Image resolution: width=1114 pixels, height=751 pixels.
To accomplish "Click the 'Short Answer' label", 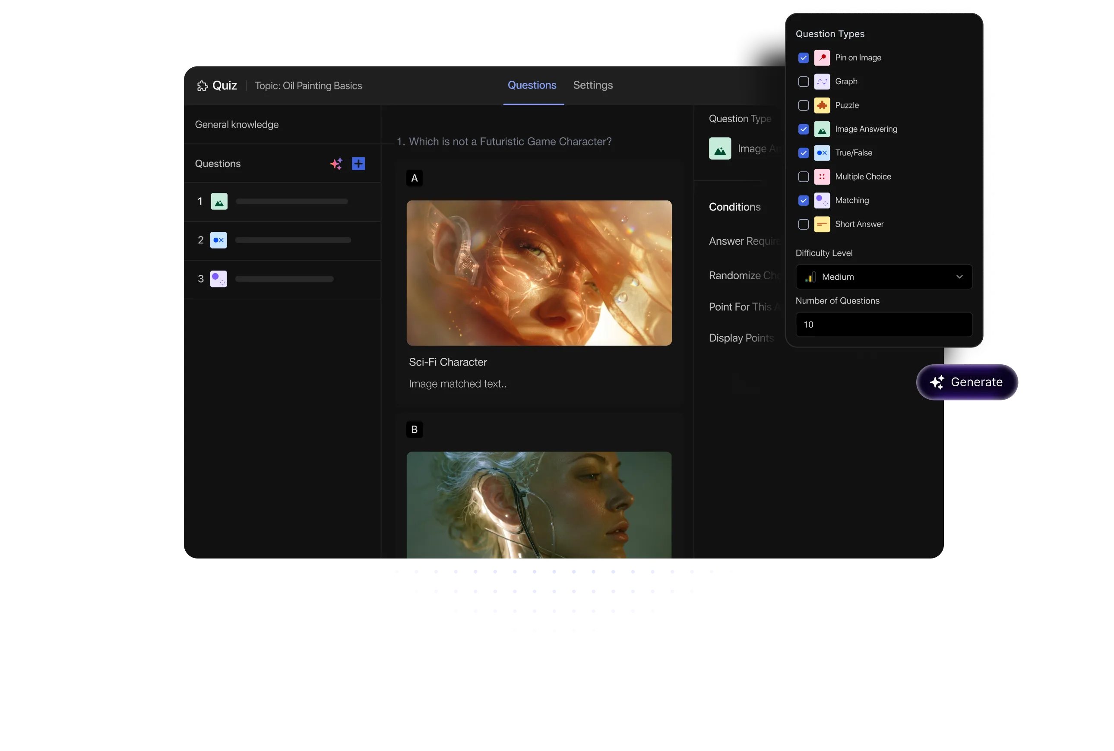I will (859, 224).
